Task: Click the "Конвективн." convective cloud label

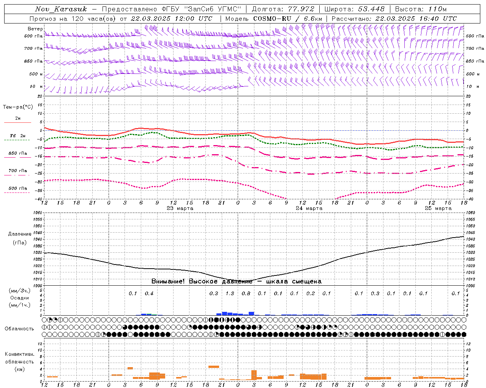Action: coord(19,354)
